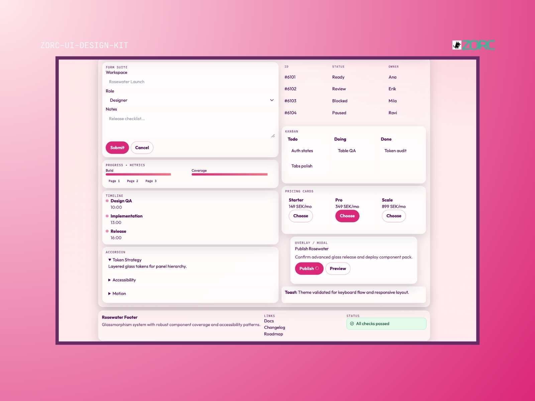
Task: Click the Implementation timeline dot
Action: click(x=107, y=216)
